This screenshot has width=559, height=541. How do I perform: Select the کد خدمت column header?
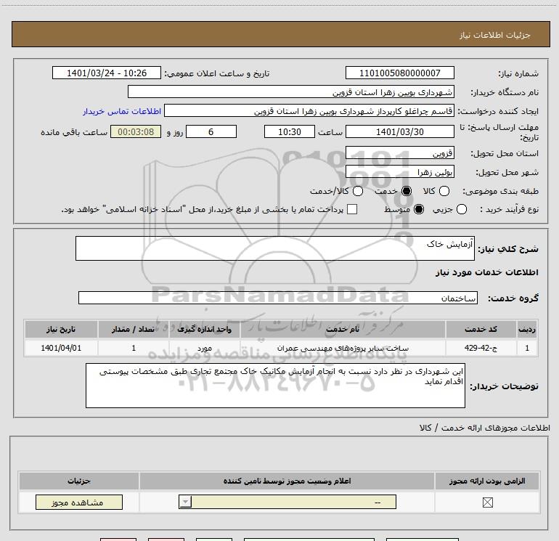click(481, 329)
